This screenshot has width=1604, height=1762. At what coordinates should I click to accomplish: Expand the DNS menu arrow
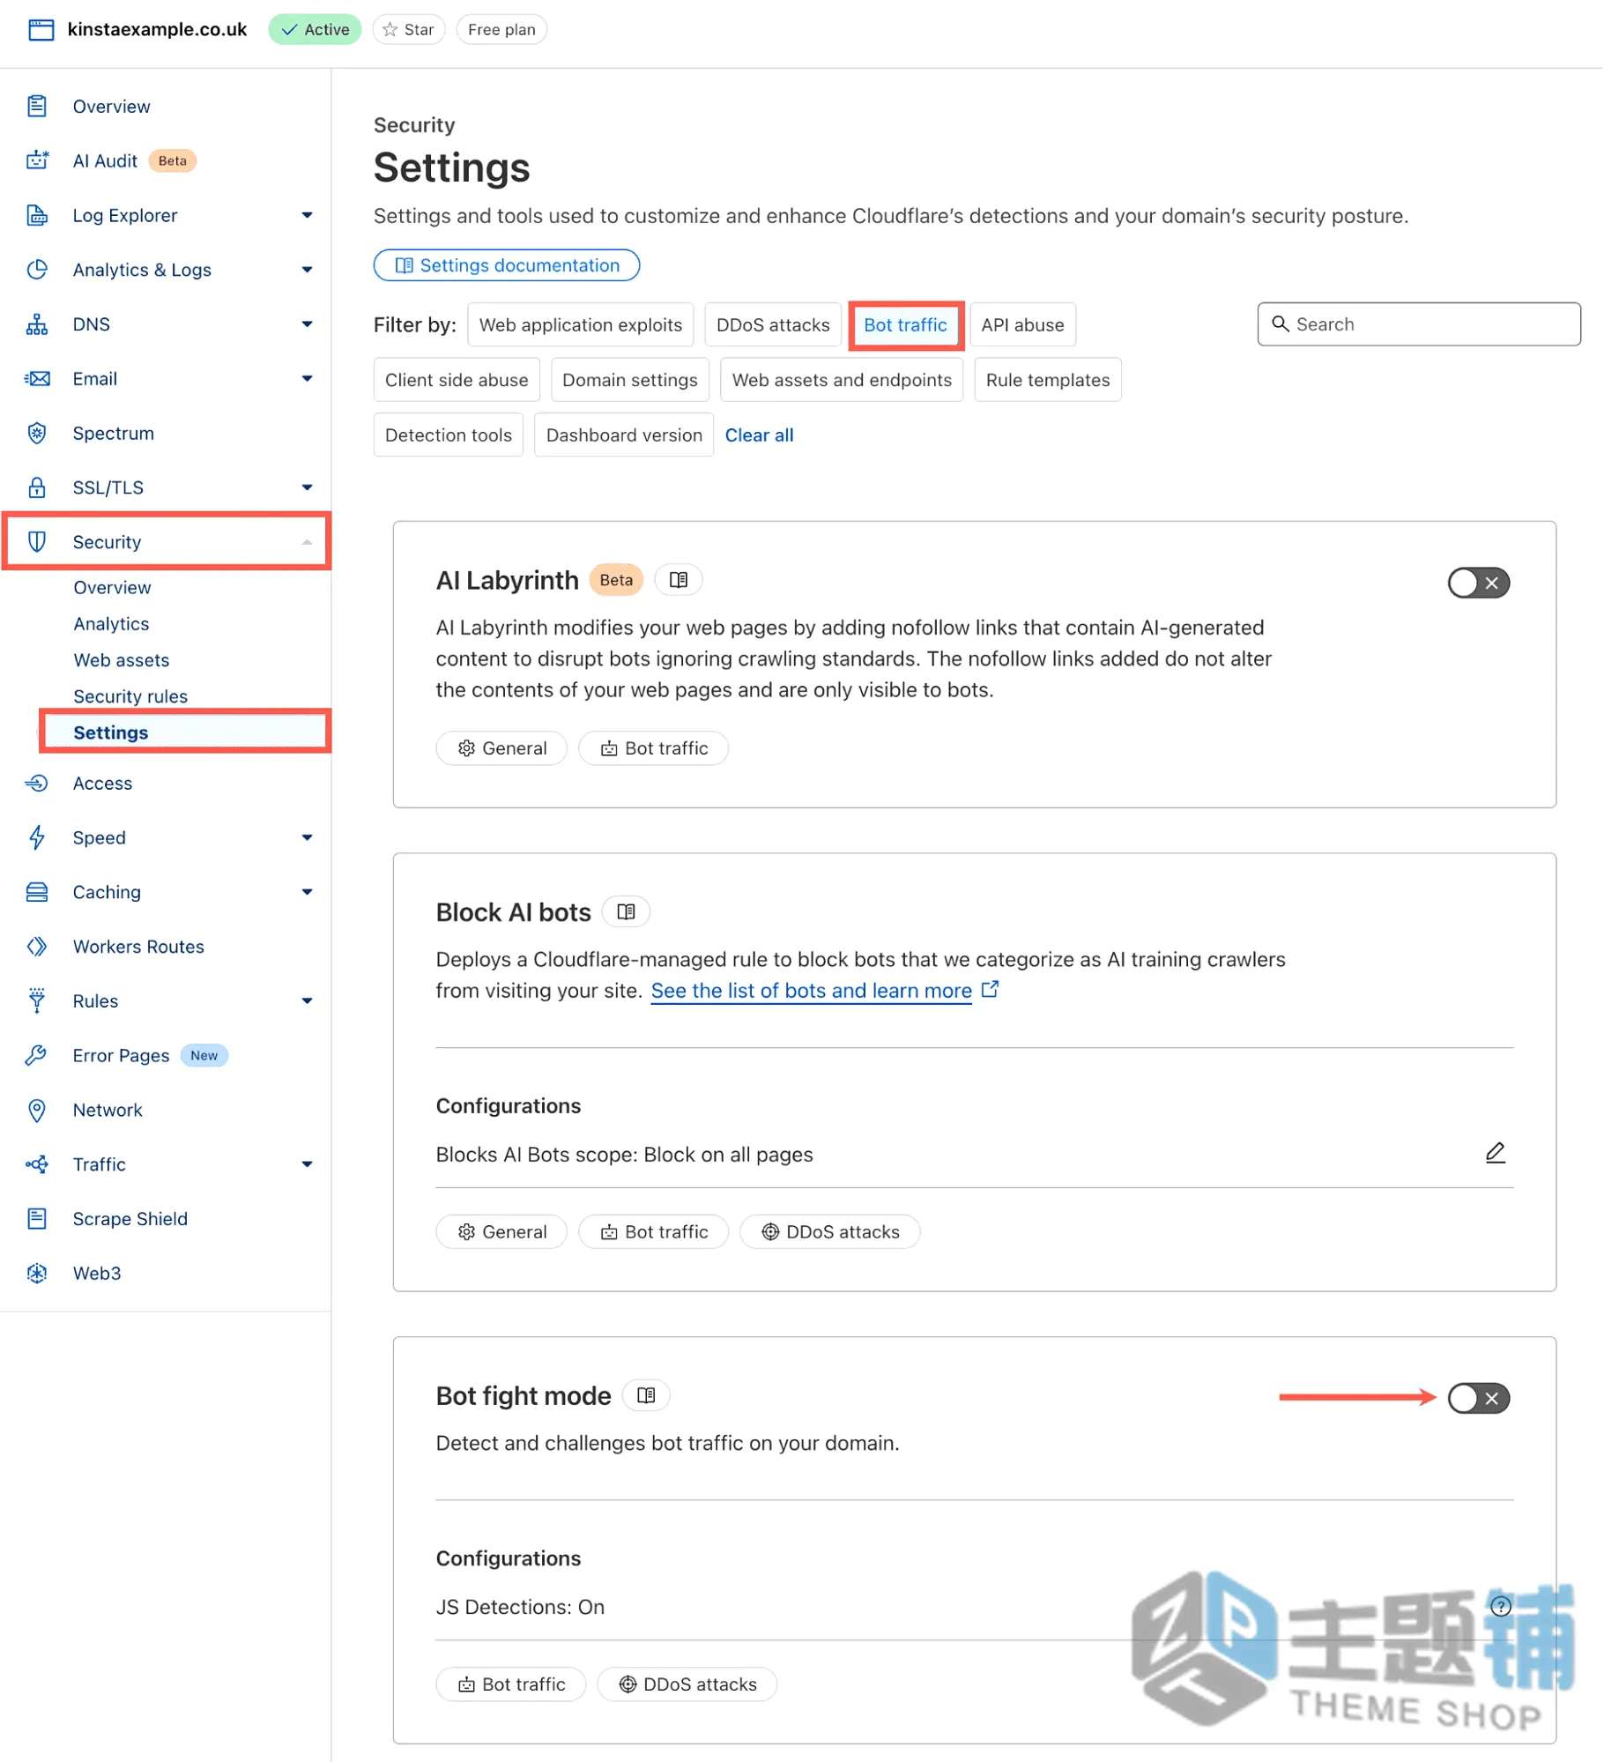click(307, 324)
